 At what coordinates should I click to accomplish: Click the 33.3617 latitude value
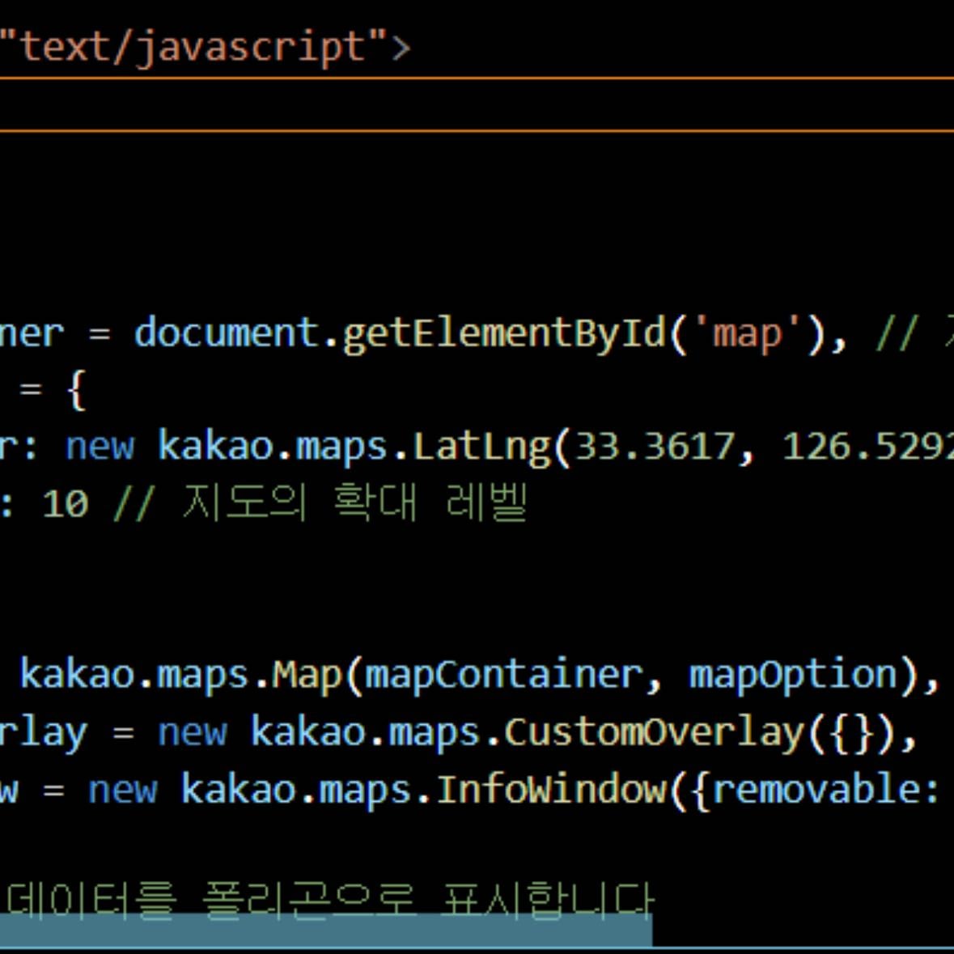(655, 447)
